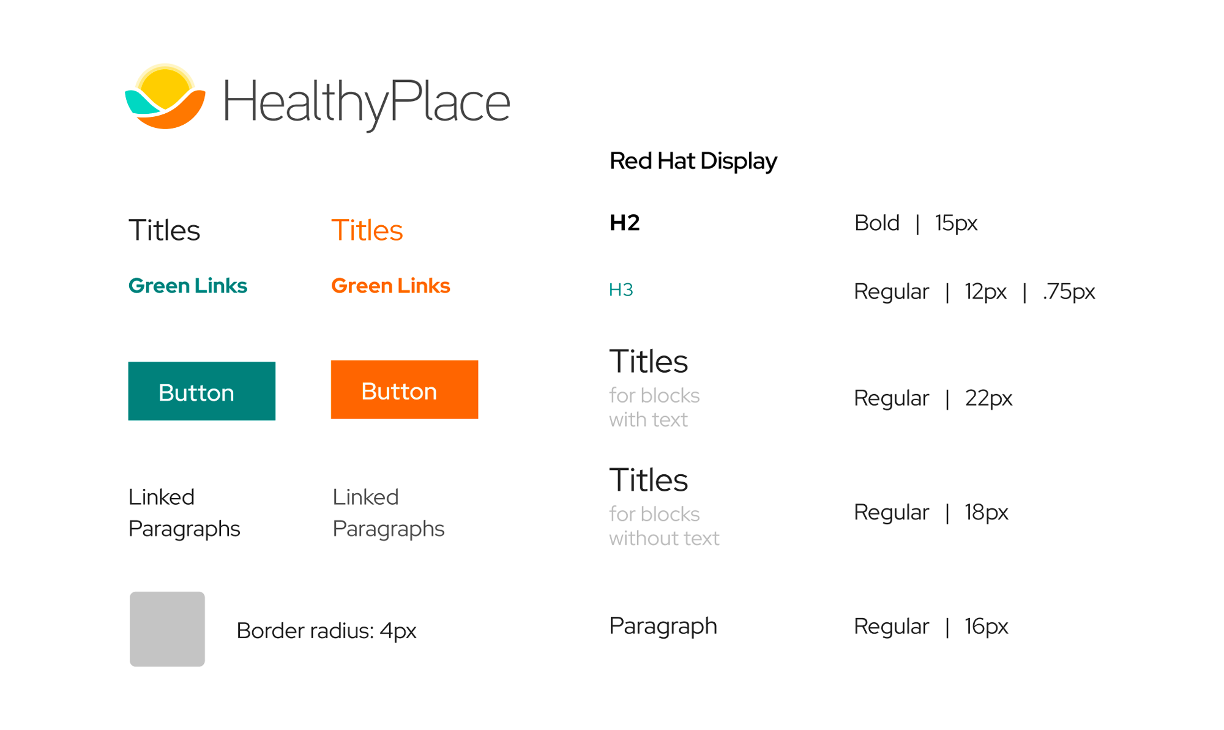The height and width of the screenshot is (730, 1224).
Task: Click the orange Button
Action: tap(405, 390)
